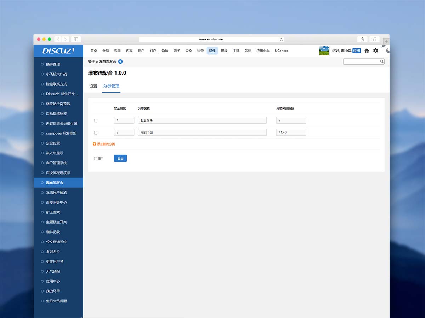The height and width of the screenshot is (318, 425).
Task: Click the search magnifier icon
Action: (x=382, y=61)
